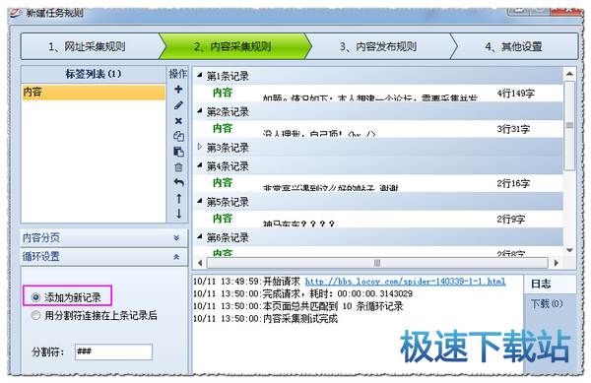Click the delete tag X icon

pyautogui.click(x=178, y=121)
